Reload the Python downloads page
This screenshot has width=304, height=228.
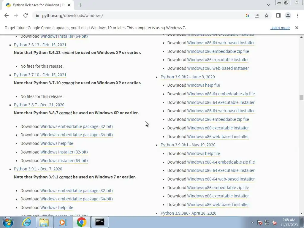pyautogui.click(x=26, y=15)
